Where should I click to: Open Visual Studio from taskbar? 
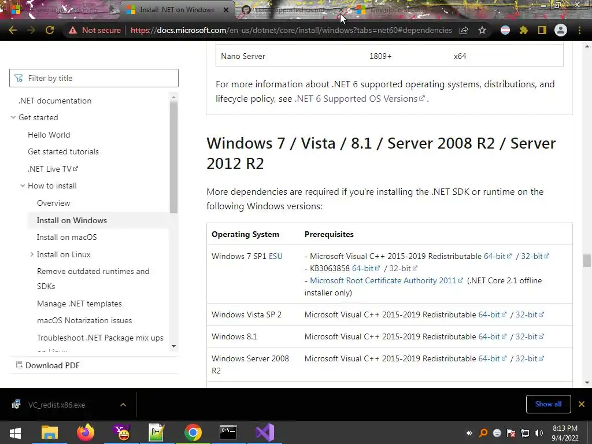pos(264,432)
